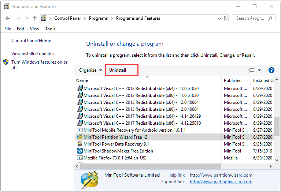Click Programs and Features breadcrumb segment
This screenshot has height=192, width=281.
(x=138, y=18)
